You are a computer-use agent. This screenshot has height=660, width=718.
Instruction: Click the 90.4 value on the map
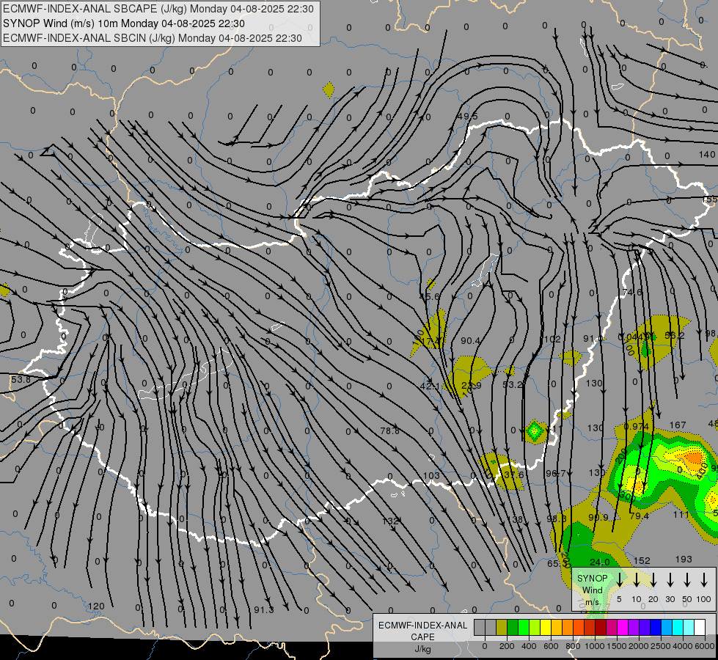point(470,341)
